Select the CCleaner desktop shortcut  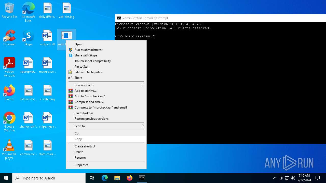coord(9,38)
